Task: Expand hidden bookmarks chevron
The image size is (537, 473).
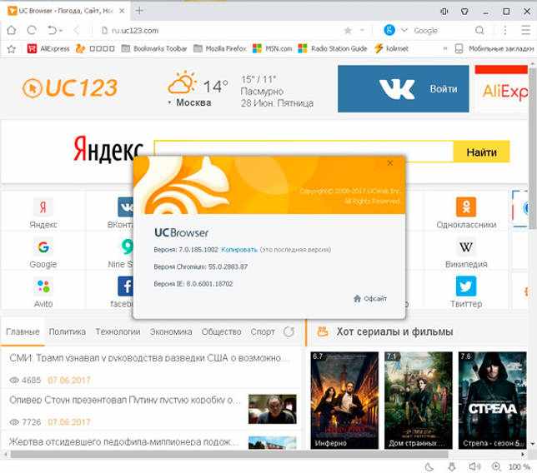Action: pos(445,48)
